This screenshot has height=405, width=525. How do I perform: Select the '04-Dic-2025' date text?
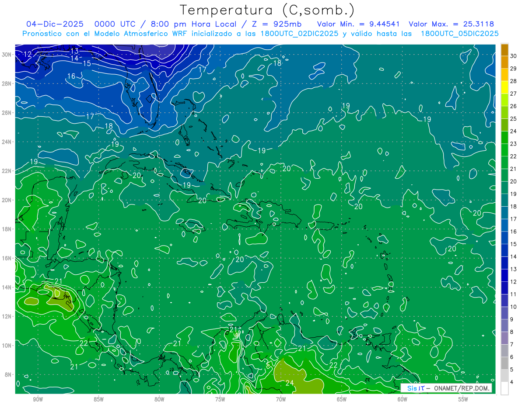(55, 24)
